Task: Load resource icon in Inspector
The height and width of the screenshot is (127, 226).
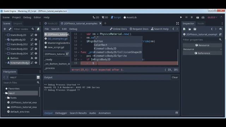Action: [190, 29]
